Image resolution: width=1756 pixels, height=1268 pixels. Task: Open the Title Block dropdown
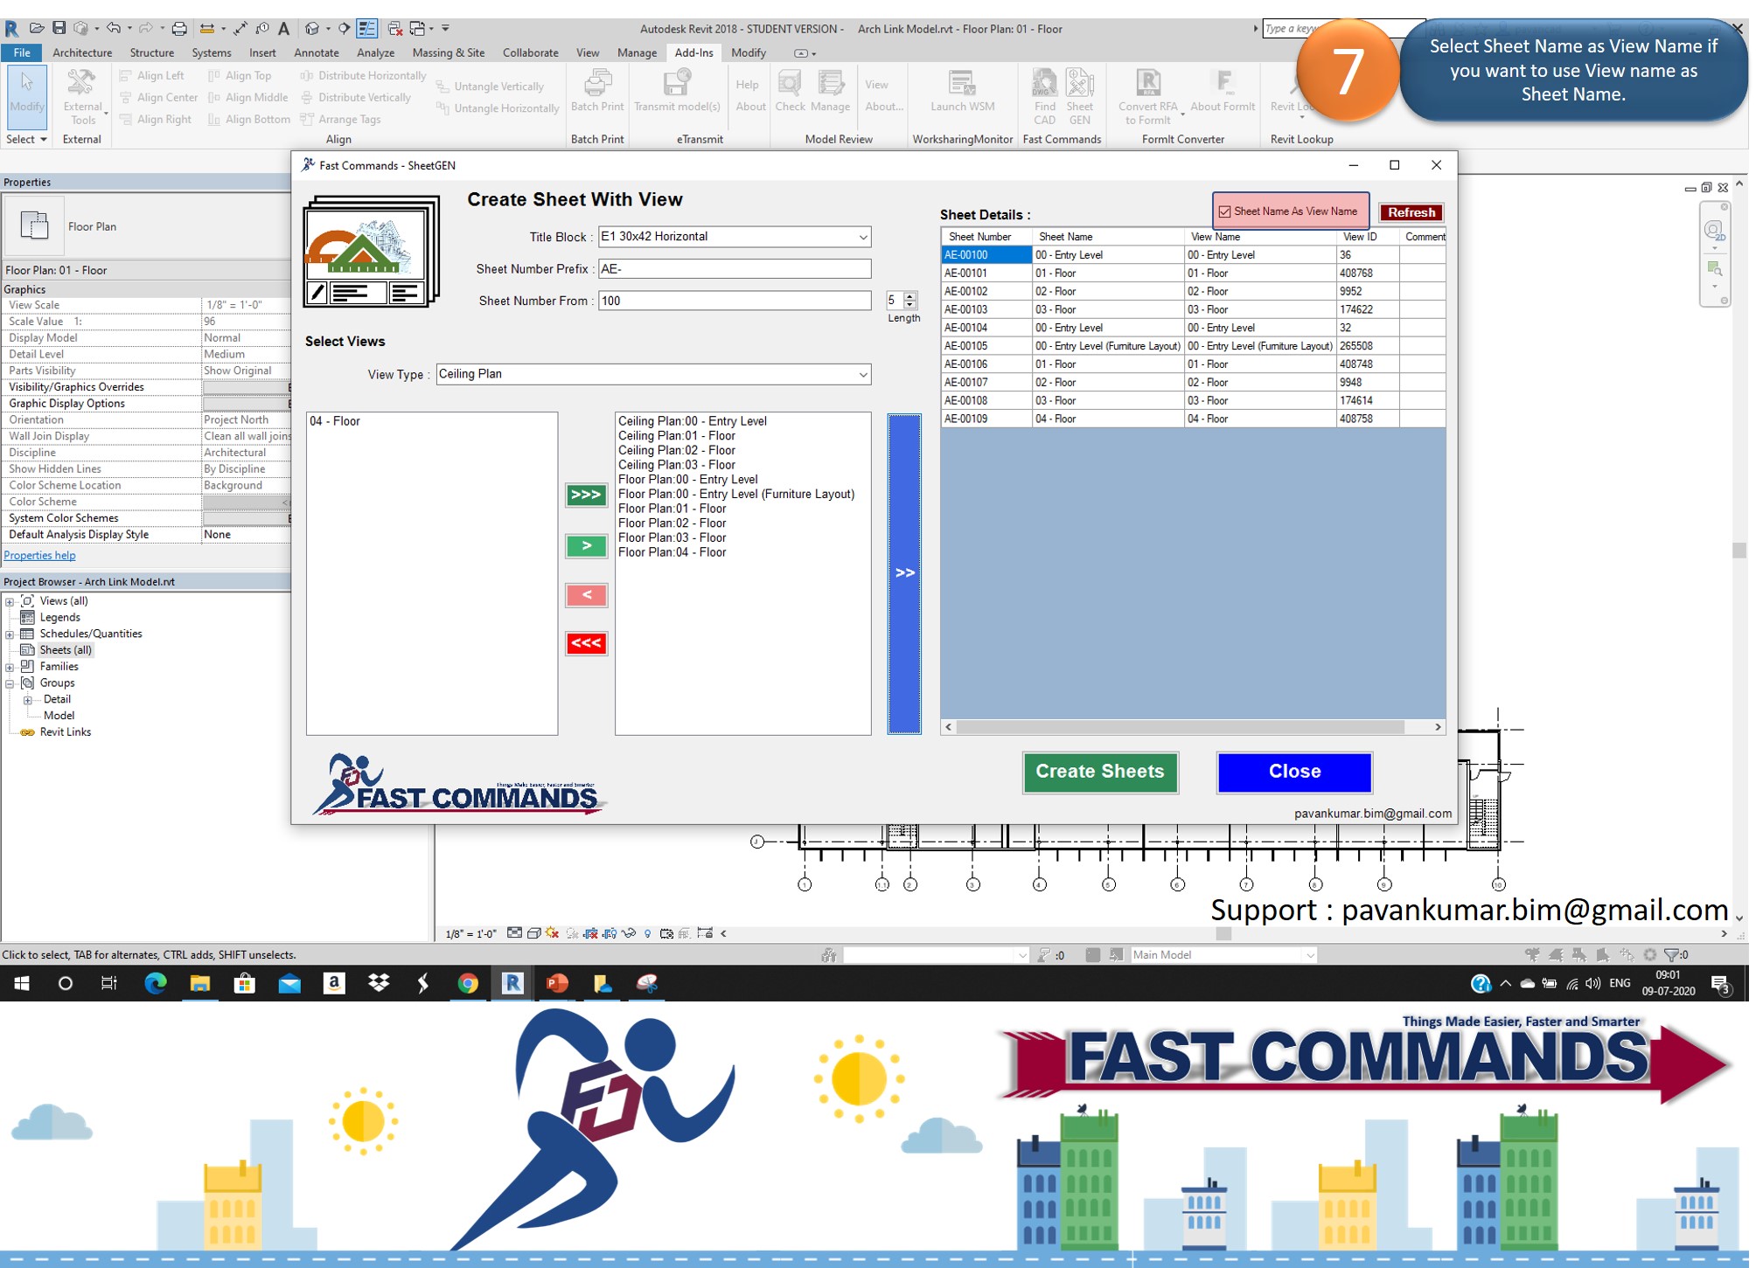862,237
